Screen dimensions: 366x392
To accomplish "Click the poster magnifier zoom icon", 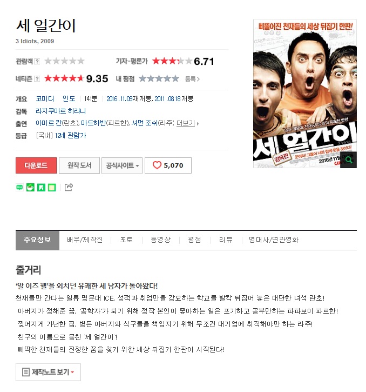I will [x=349, y=160].
